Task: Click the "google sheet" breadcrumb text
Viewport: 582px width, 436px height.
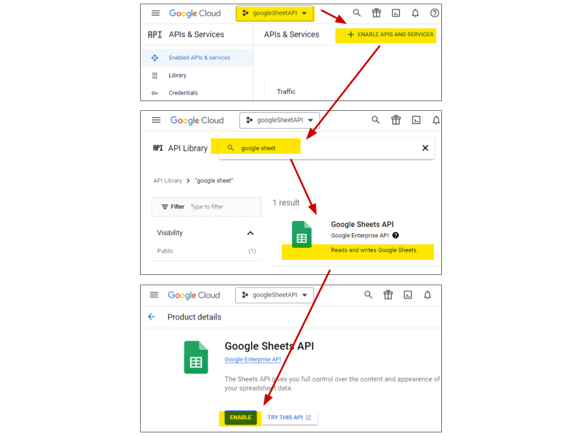Action: [x=214, y=180]
